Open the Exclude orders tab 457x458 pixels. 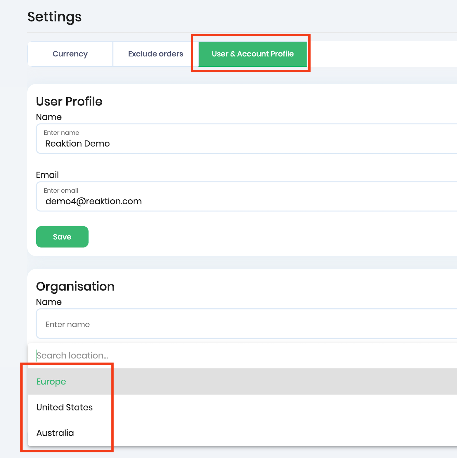(x=156, y=54)
